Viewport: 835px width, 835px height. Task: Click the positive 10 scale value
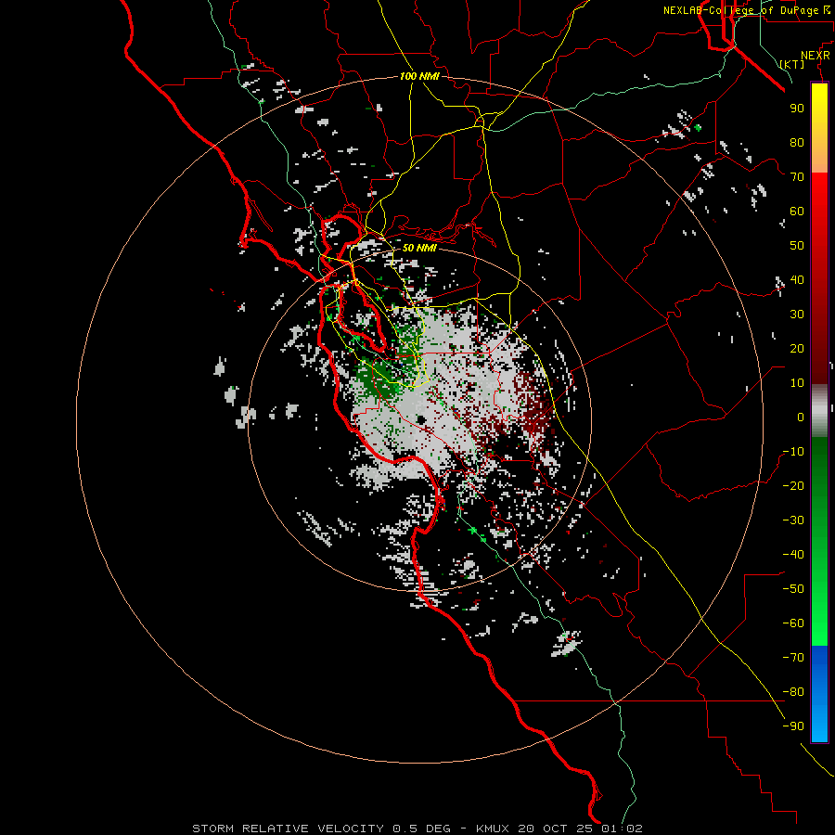point(797,383)
